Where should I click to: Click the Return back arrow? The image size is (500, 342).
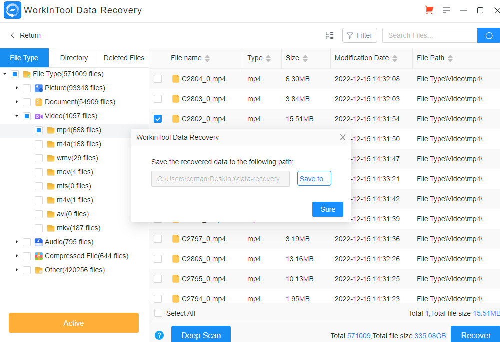(x=13, y=35)
